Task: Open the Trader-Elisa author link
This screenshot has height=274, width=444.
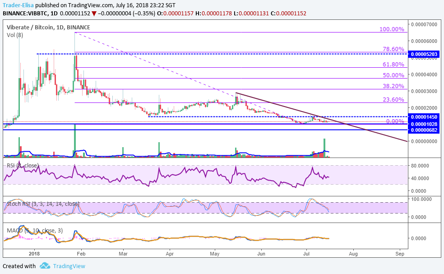Action: [18, 5]
